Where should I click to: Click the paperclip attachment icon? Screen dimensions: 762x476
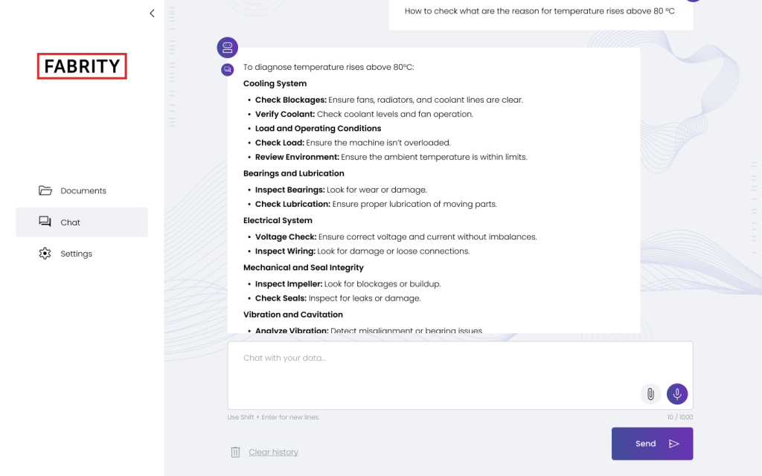click(x=651, y=393)
